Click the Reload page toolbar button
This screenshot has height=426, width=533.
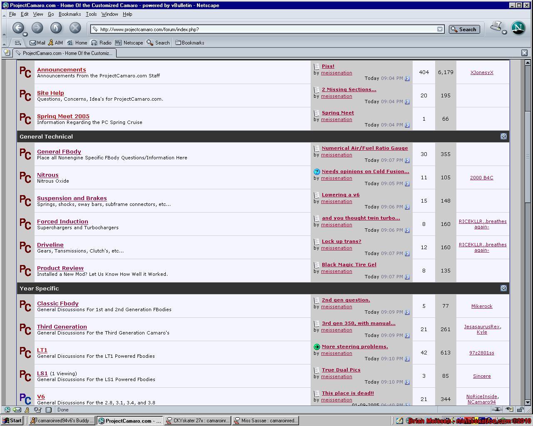pos(56,28)
